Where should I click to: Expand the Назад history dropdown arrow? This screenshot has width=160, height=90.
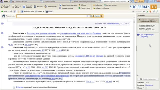pos(9,11)
